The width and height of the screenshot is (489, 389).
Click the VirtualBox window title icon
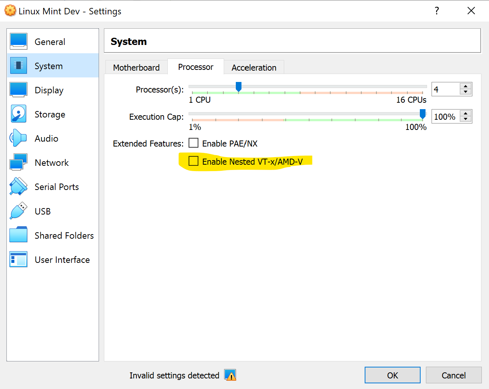point(10,11)
